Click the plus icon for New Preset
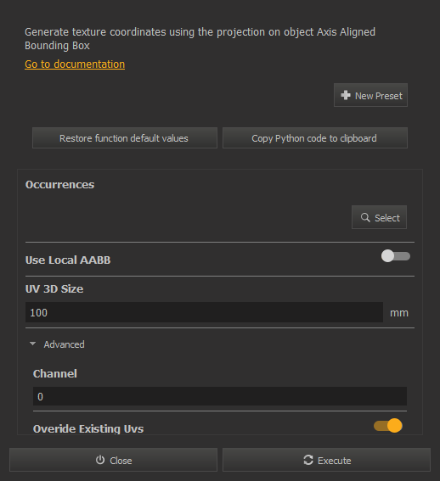The image size is (440, 481). click(x=346, y=95)
